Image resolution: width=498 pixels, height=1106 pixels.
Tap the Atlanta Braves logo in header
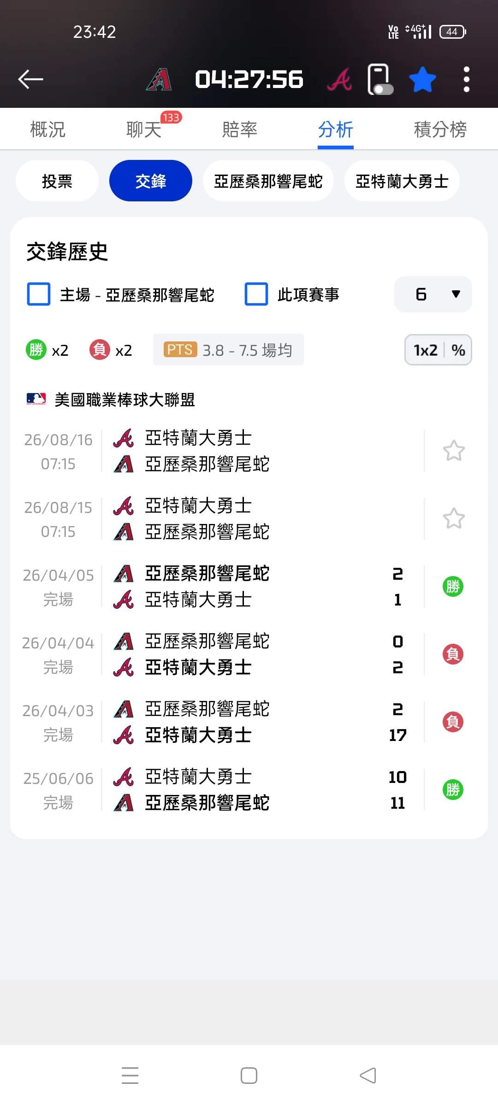[x=339, y=79]
